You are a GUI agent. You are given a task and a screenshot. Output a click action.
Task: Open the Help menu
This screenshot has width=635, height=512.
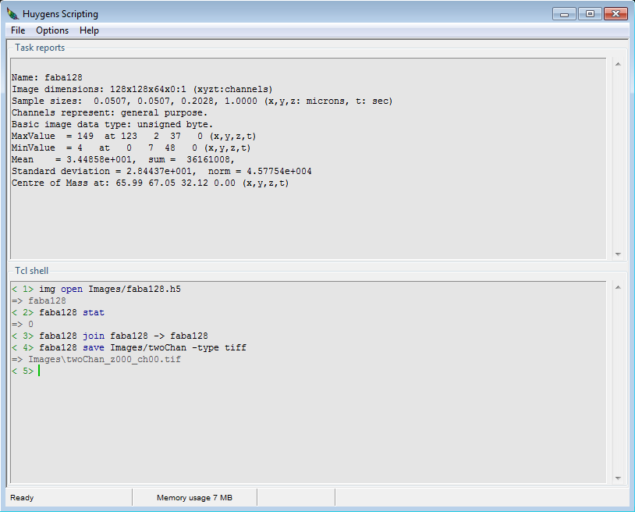click(89, 30)
